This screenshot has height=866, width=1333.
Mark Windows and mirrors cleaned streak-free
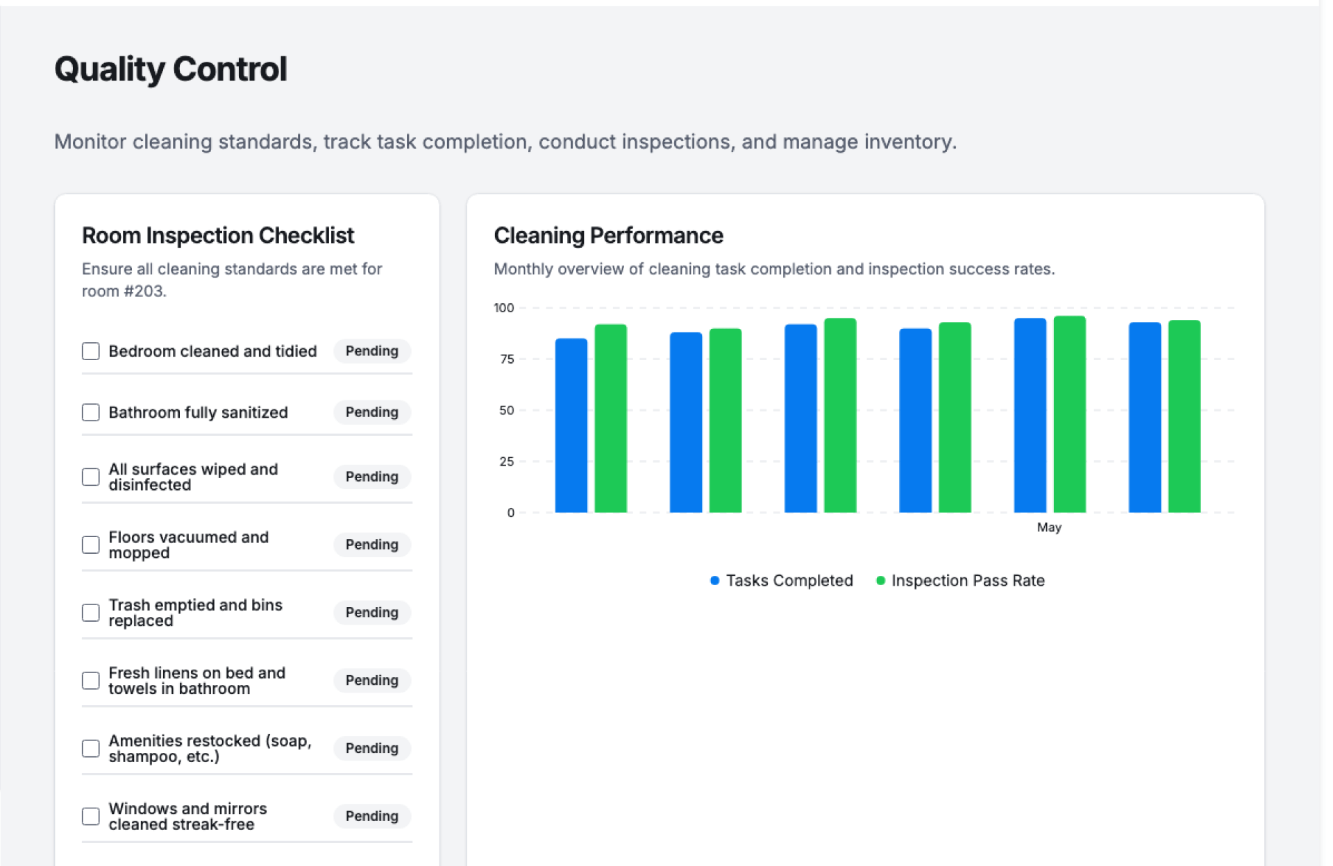pos(91,816)
